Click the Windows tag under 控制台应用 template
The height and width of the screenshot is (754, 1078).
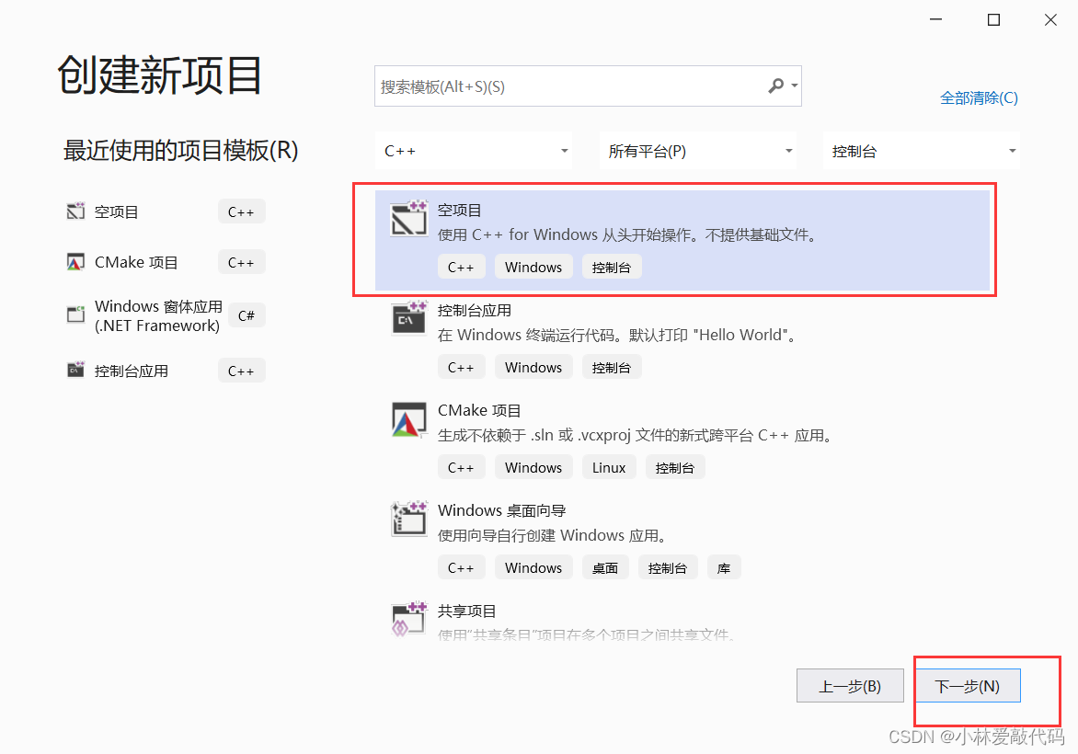click(x=533, y=368)
